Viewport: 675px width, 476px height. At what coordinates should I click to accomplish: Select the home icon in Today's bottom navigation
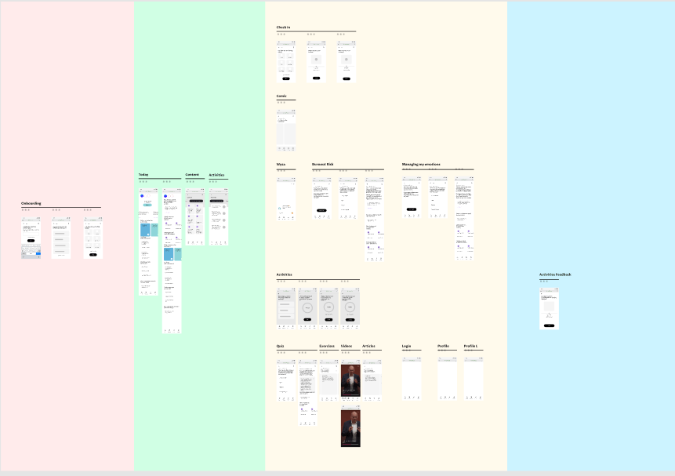pyautogui.click(x=142, y=293)
